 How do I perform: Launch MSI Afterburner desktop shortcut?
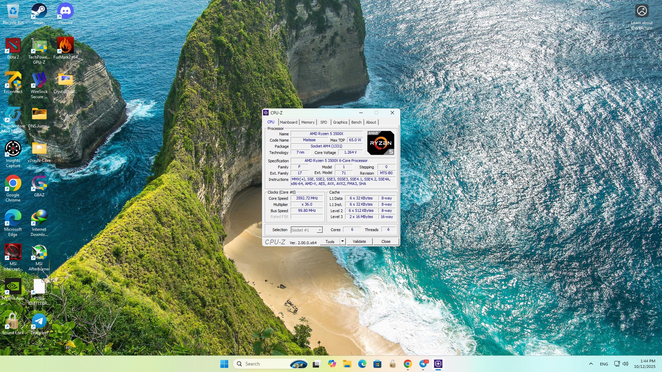tap(39, 252)
